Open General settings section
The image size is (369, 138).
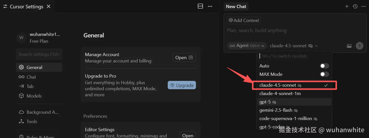coord(39,67)
